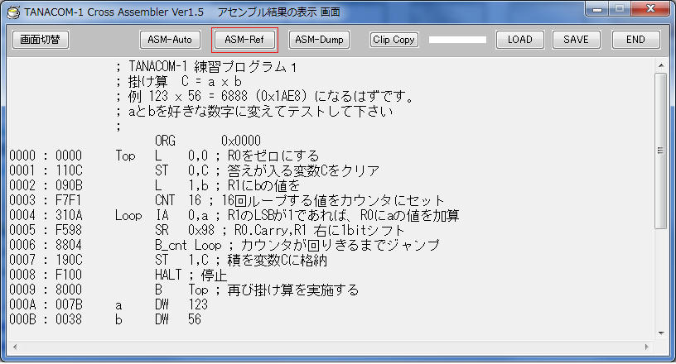Click the LOAD button
The image size is (676, 364).
tap(520, 40)
